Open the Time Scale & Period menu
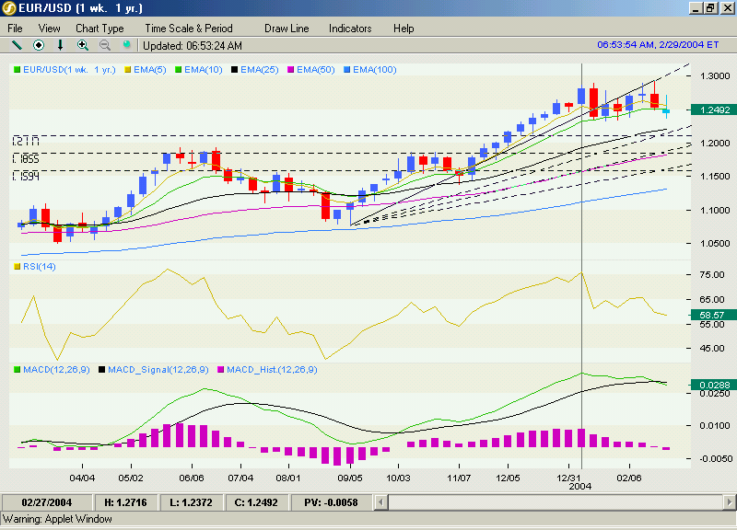 pyautogui.click(x=189, y=29)
